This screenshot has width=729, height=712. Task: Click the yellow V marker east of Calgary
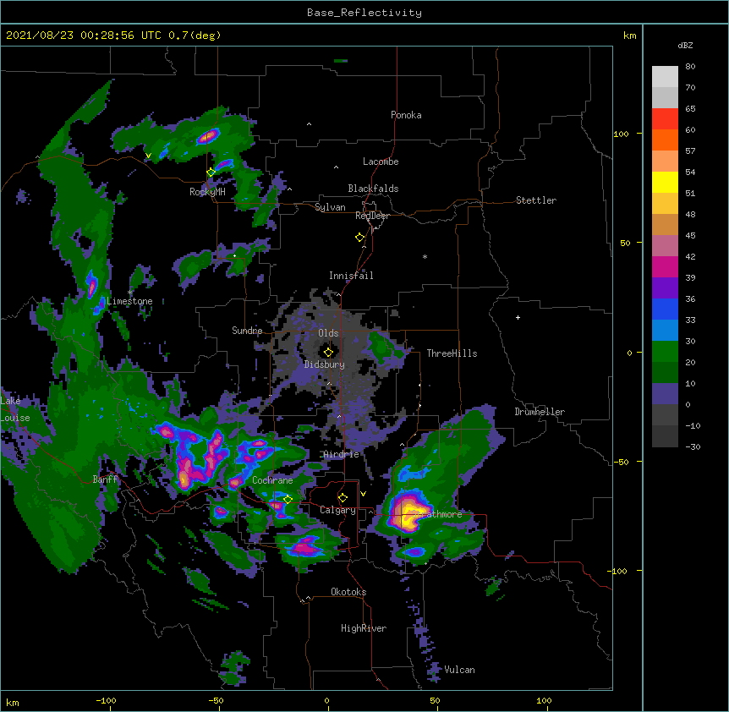363,494
